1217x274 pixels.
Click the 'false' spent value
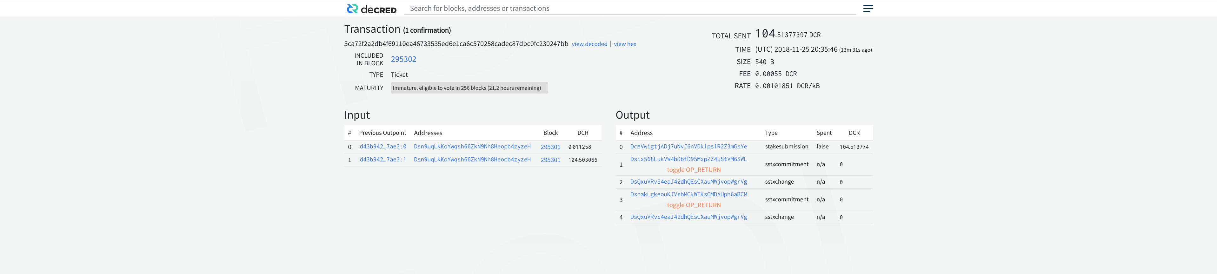pos(822,147)
